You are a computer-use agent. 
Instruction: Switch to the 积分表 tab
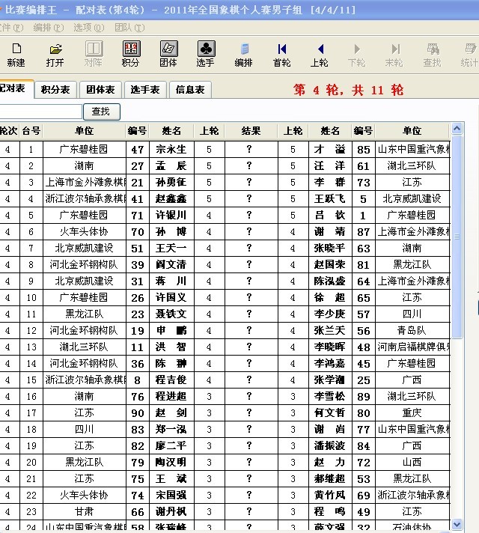tap(55, 90)
